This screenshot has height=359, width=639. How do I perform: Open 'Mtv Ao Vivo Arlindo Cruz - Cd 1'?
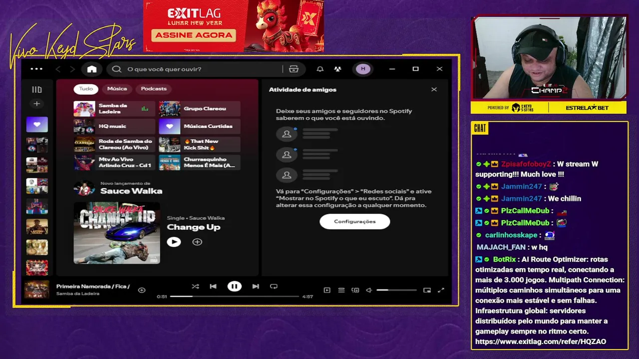click(x=114, y=163)
